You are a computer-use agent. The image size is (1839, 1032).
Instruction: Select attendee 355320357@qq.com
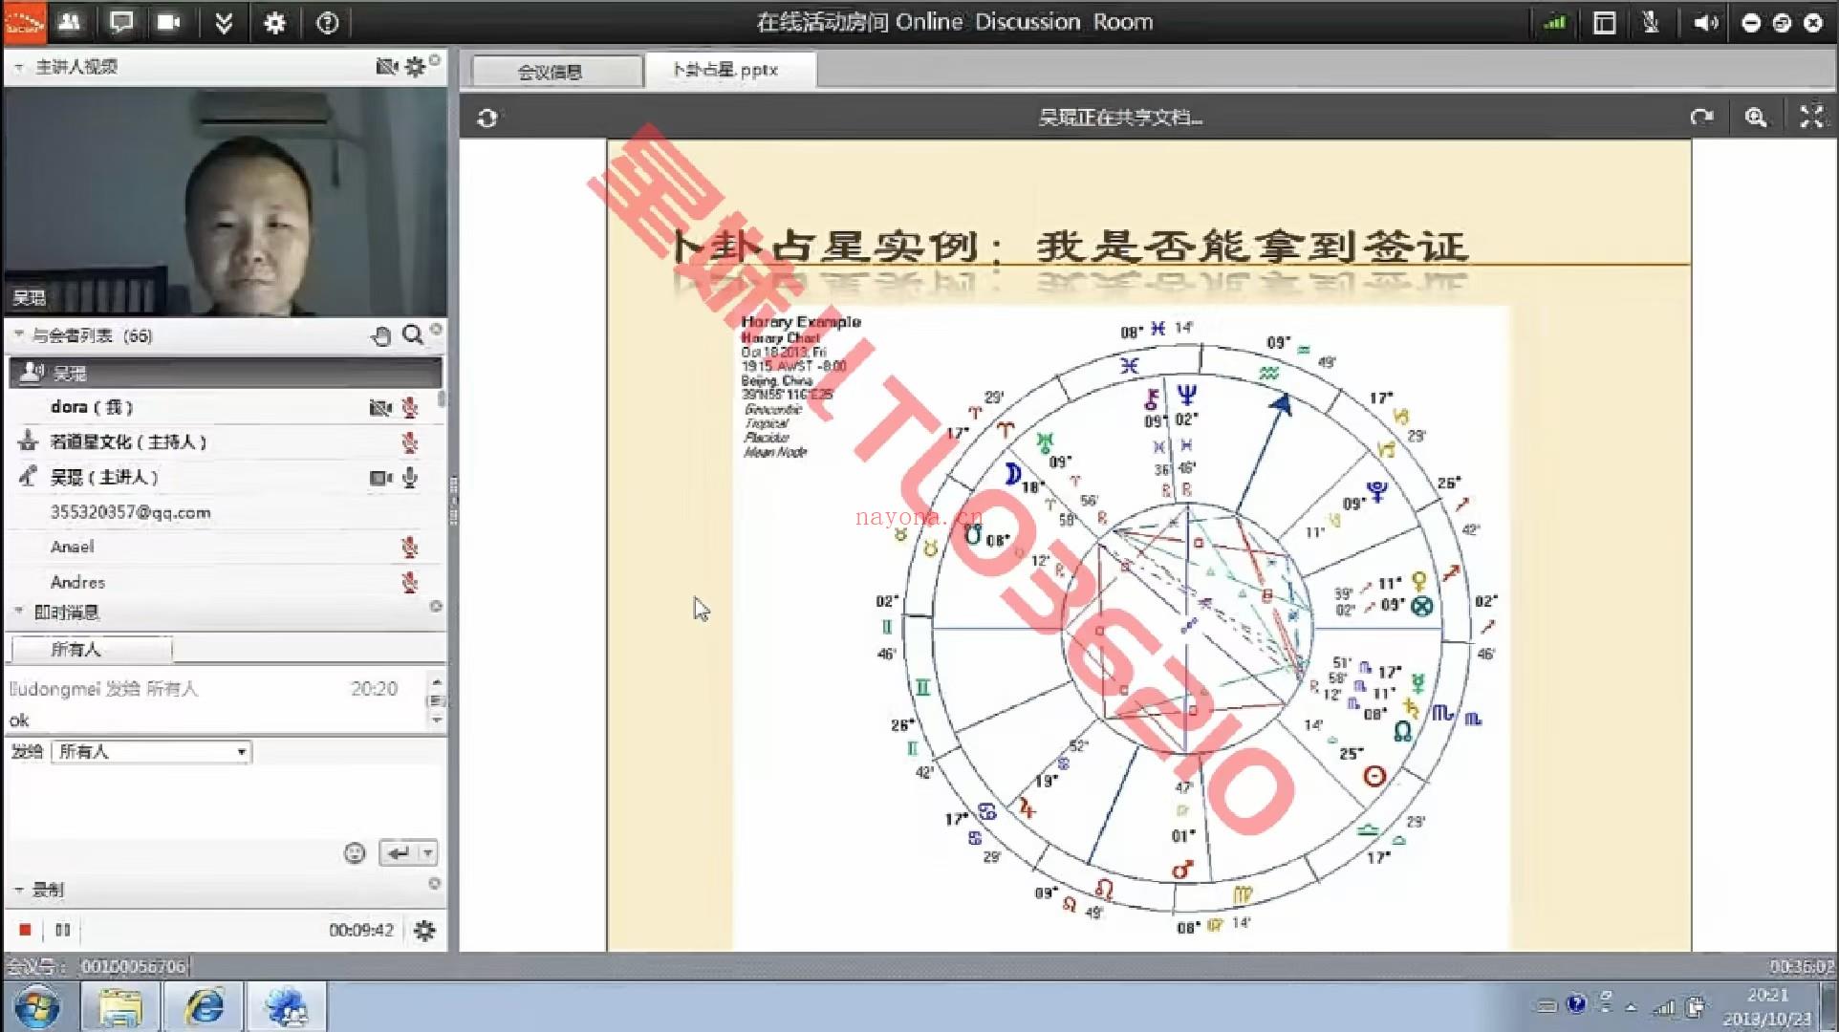point(130,512)
